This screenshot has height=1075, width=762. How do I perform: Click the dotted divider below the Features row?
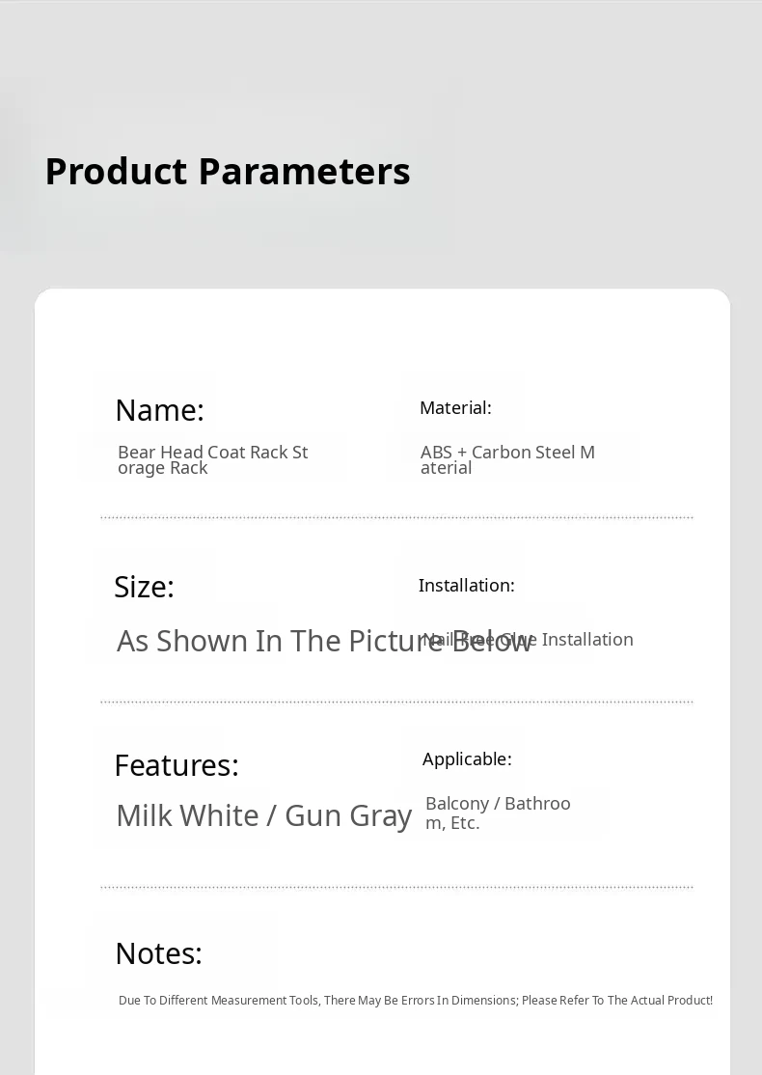[x=396, y=887]
